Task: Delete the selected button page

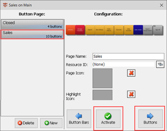Action: coord(26,123)
